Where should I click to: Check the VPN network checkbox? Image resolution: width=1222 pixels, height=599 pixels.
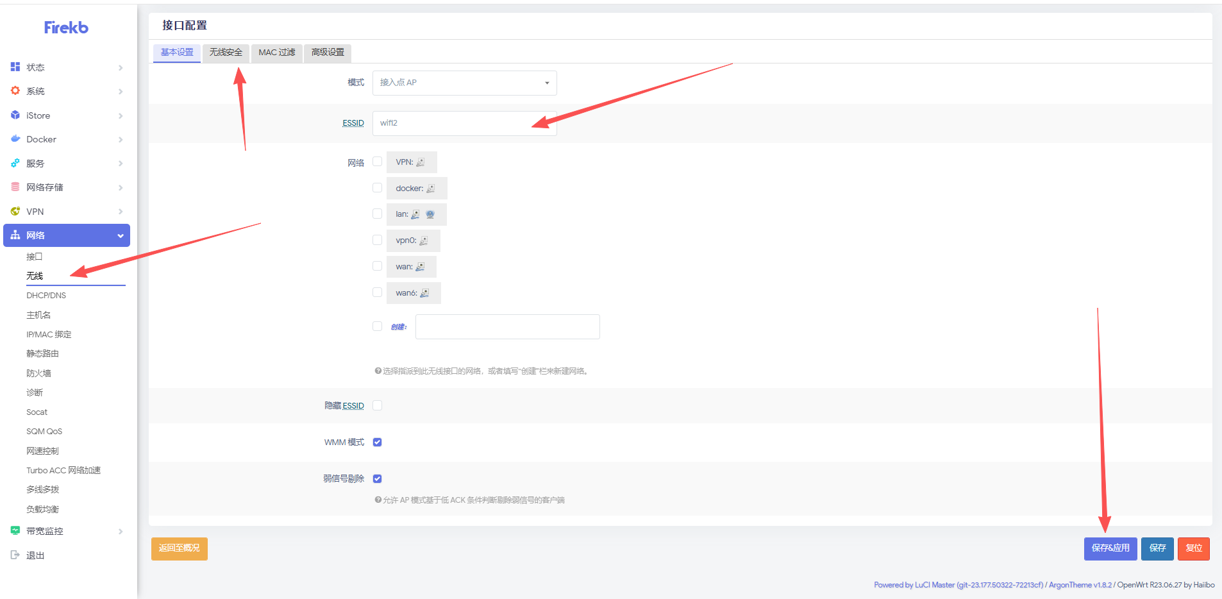point(377,162)
